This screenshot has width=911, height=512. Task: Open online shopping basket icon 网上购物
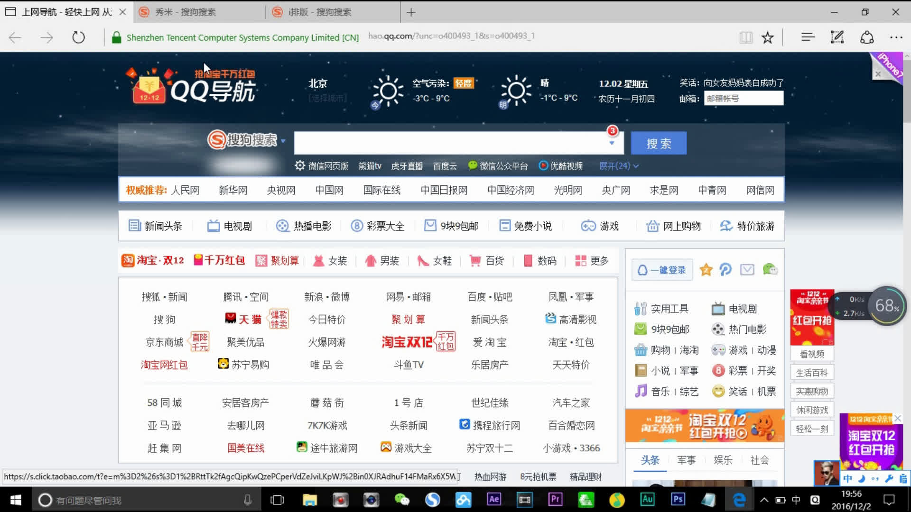653,226
